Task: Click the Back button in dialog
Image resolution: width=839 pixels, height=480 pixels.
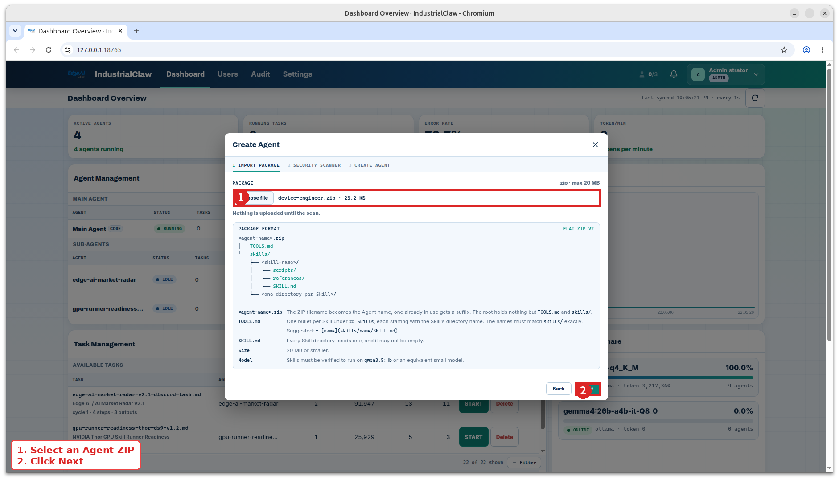Action: (x=559, y=389)
